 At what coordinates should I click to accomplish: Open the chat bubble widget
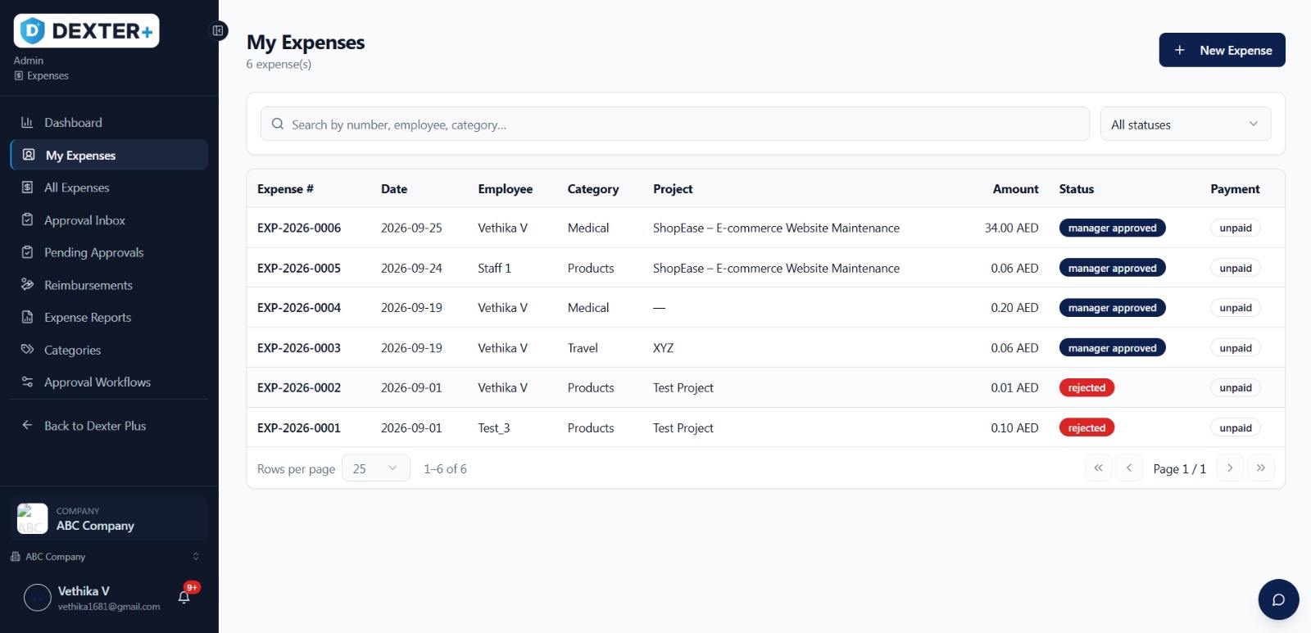click(x=1278, y=599)
